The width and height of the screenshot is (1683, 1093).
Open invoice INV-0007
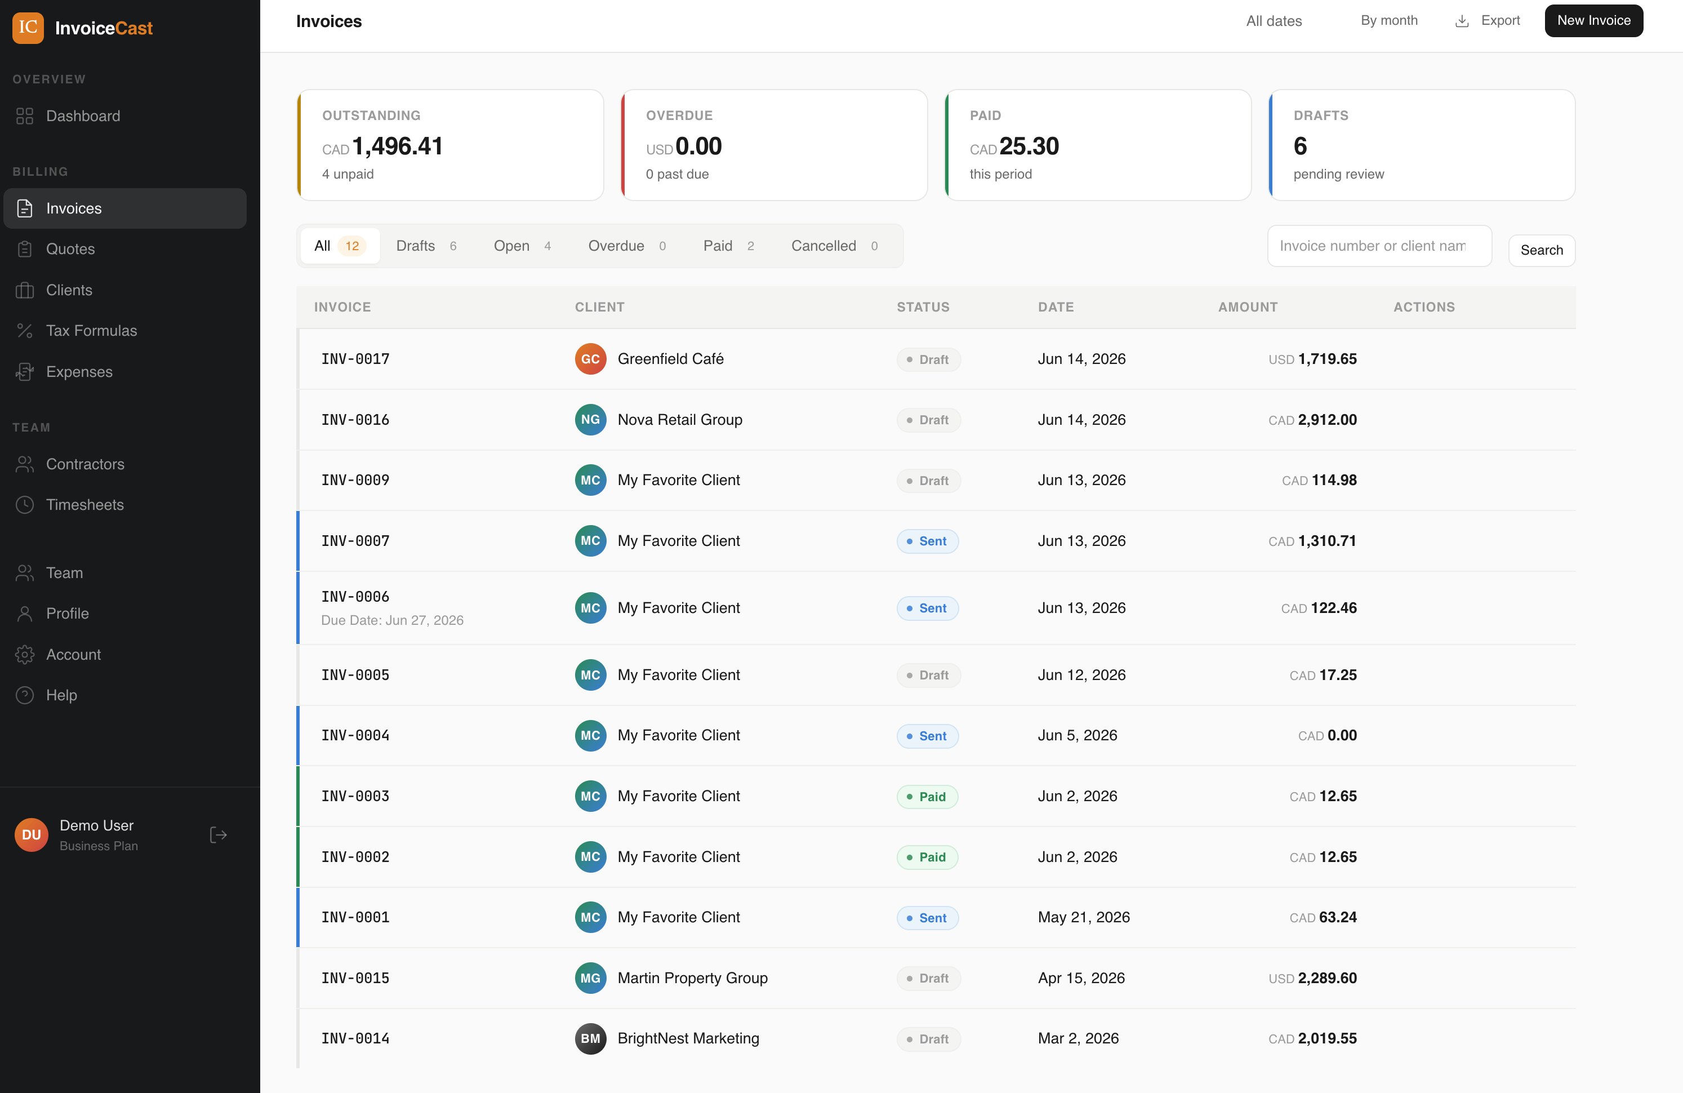point(355,540)
